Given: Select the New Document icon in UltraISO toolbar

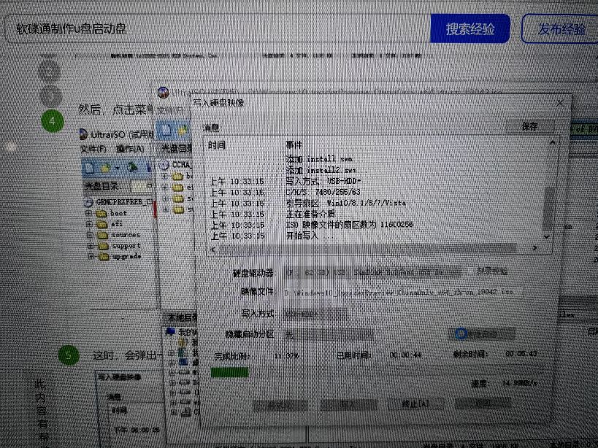Looking at the screenshot, I should point(88,168).
